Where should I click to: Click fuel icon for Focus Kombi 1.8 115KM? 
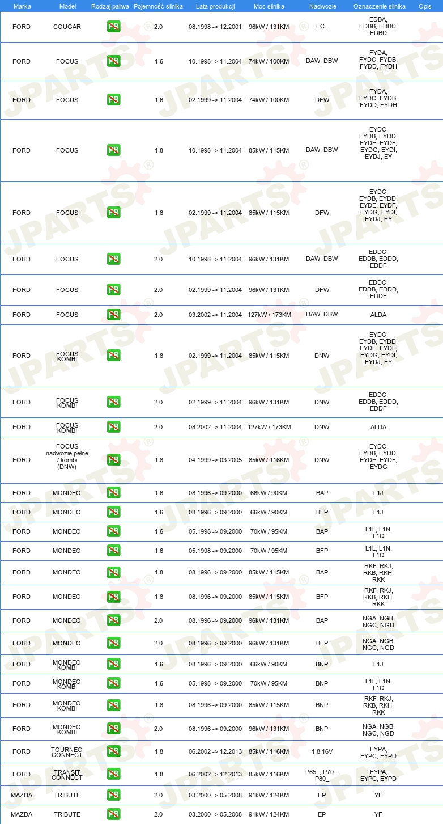tap(113, 356)
